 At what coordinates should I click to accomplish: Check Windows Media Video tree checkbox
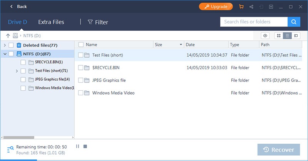point(23,88)
